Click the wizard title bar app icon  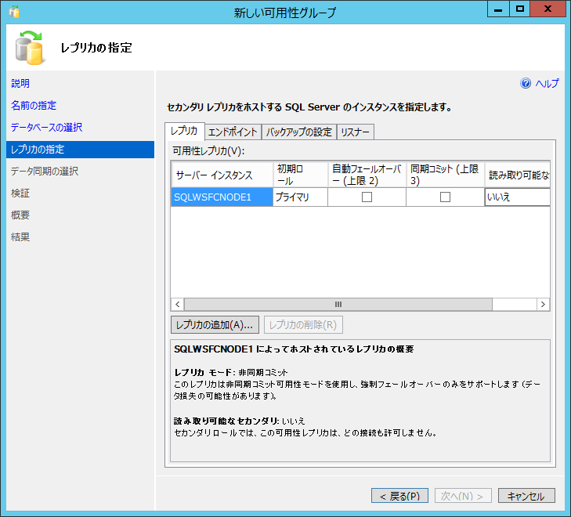[15, 13]
